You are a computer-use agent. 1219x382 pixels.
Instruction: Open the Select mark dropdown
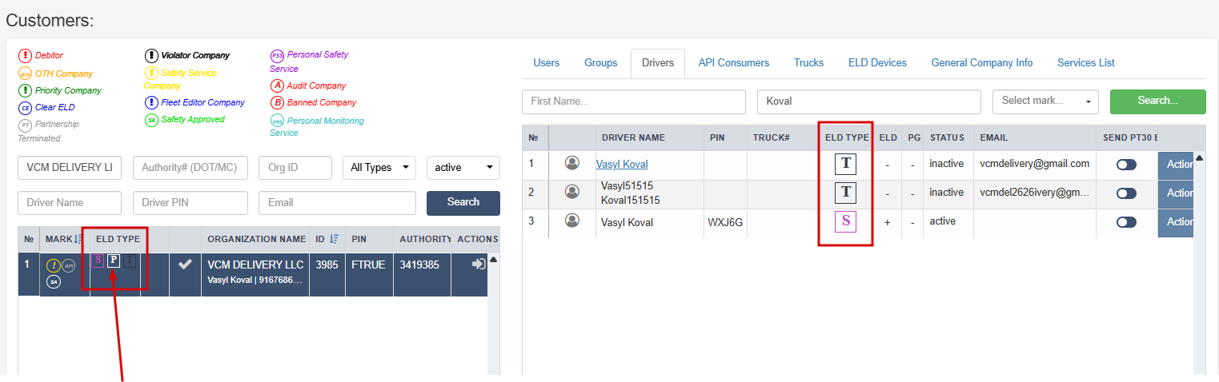[x=1045, y=101]
